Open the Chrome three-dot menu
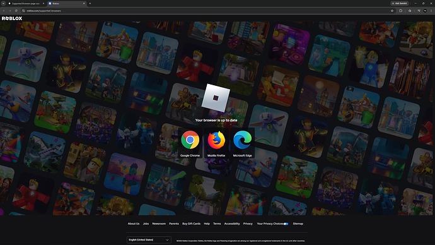Image resolution: width=435 pixels, height=245 pixels. (x=431, y=11)
